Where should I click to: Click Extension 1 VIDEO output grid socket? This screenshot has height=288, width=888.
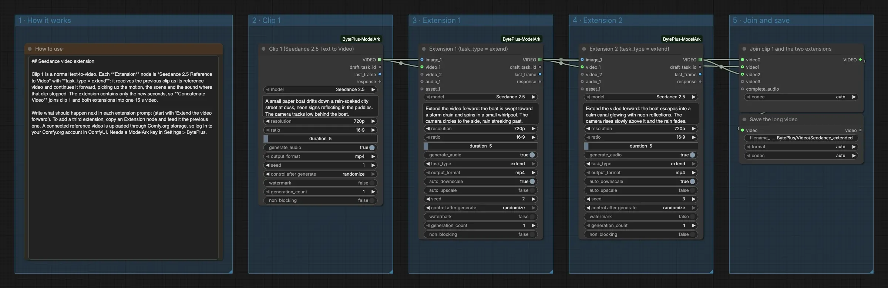[x=540, y=60]
